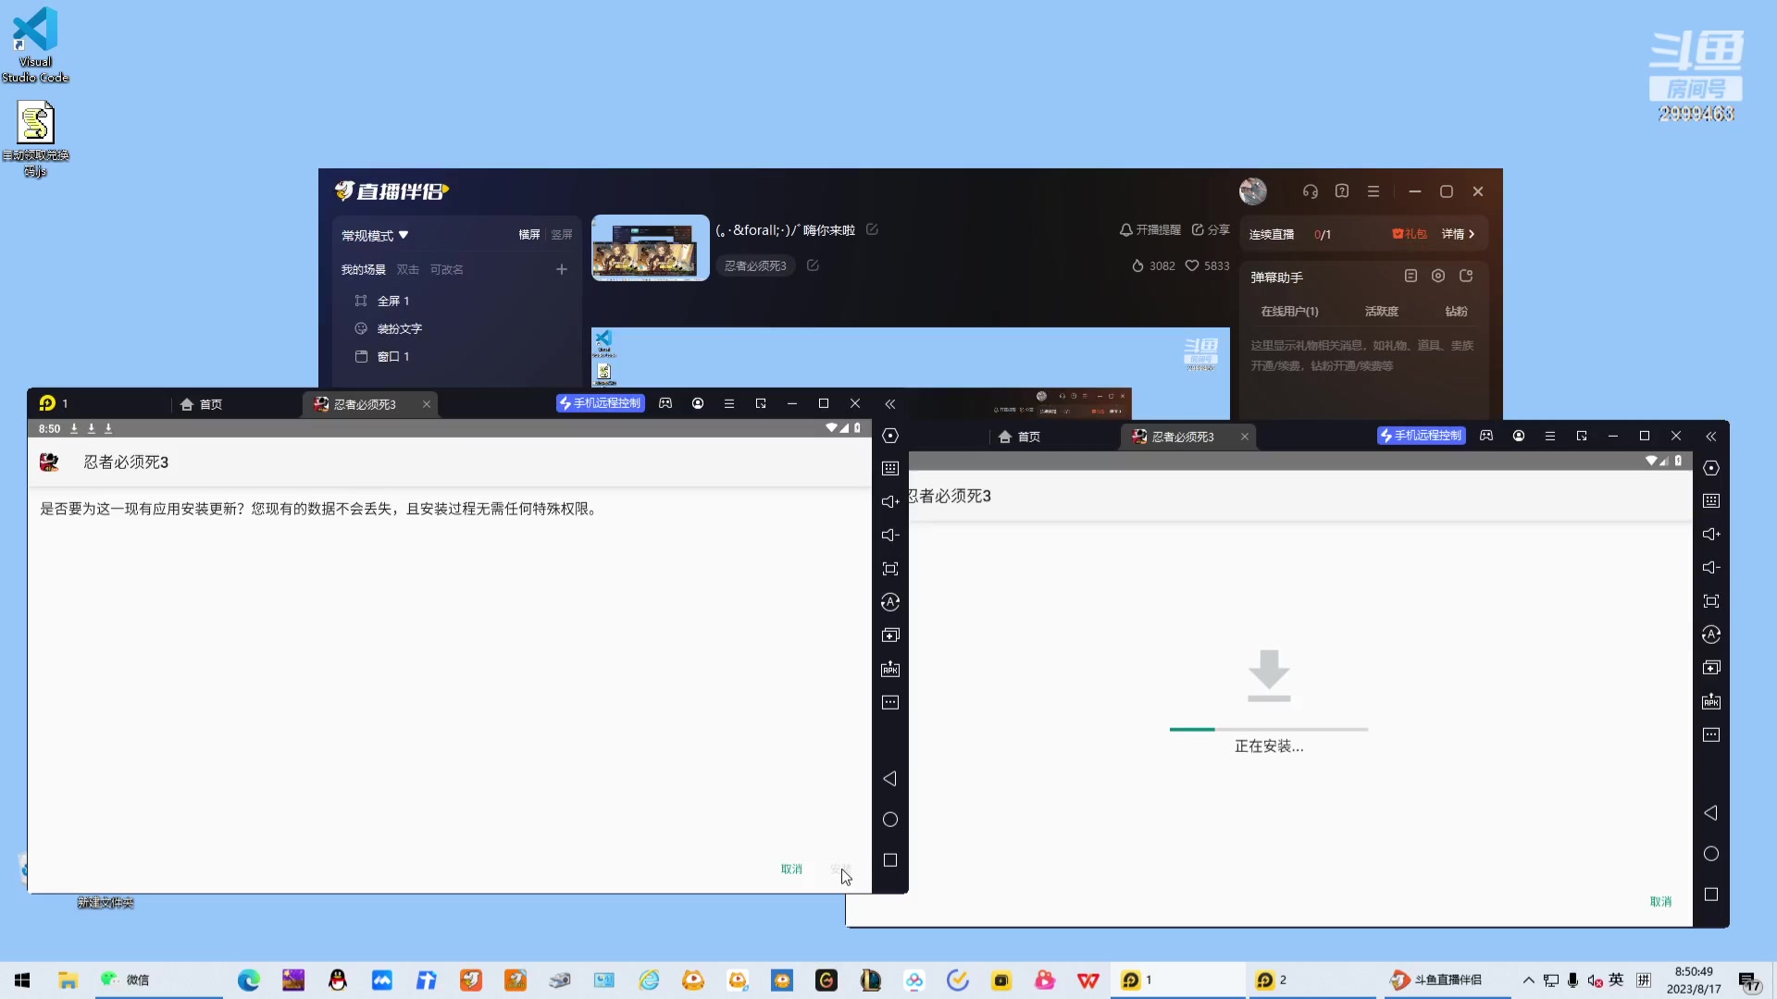The height and width of the screenshot is (999, 1777).
Task: Show hidden system tray icons chevron
Action: click(1529, 980)
